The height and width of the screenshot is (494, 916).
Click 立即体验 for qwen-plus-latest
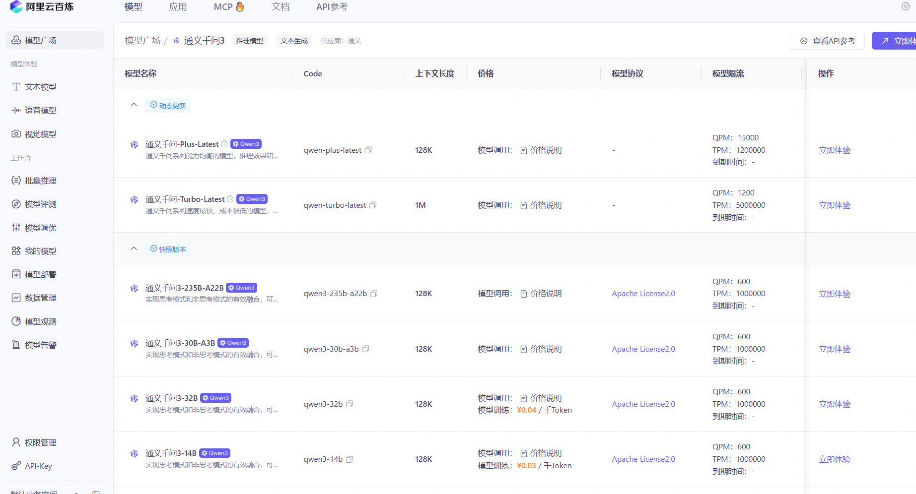coord(835,150)
